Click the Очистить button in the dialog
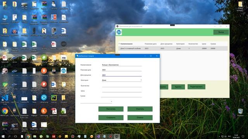248x139 pixels. coord(140,109)
